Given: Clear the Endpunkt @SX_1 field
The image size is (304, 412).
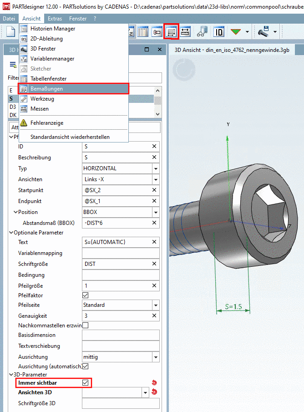Looking at the screenshot, I should 154,201.
